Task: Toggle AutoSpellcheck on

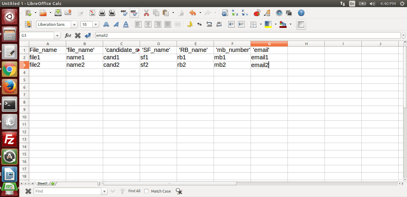Action: tap(134, 13)
